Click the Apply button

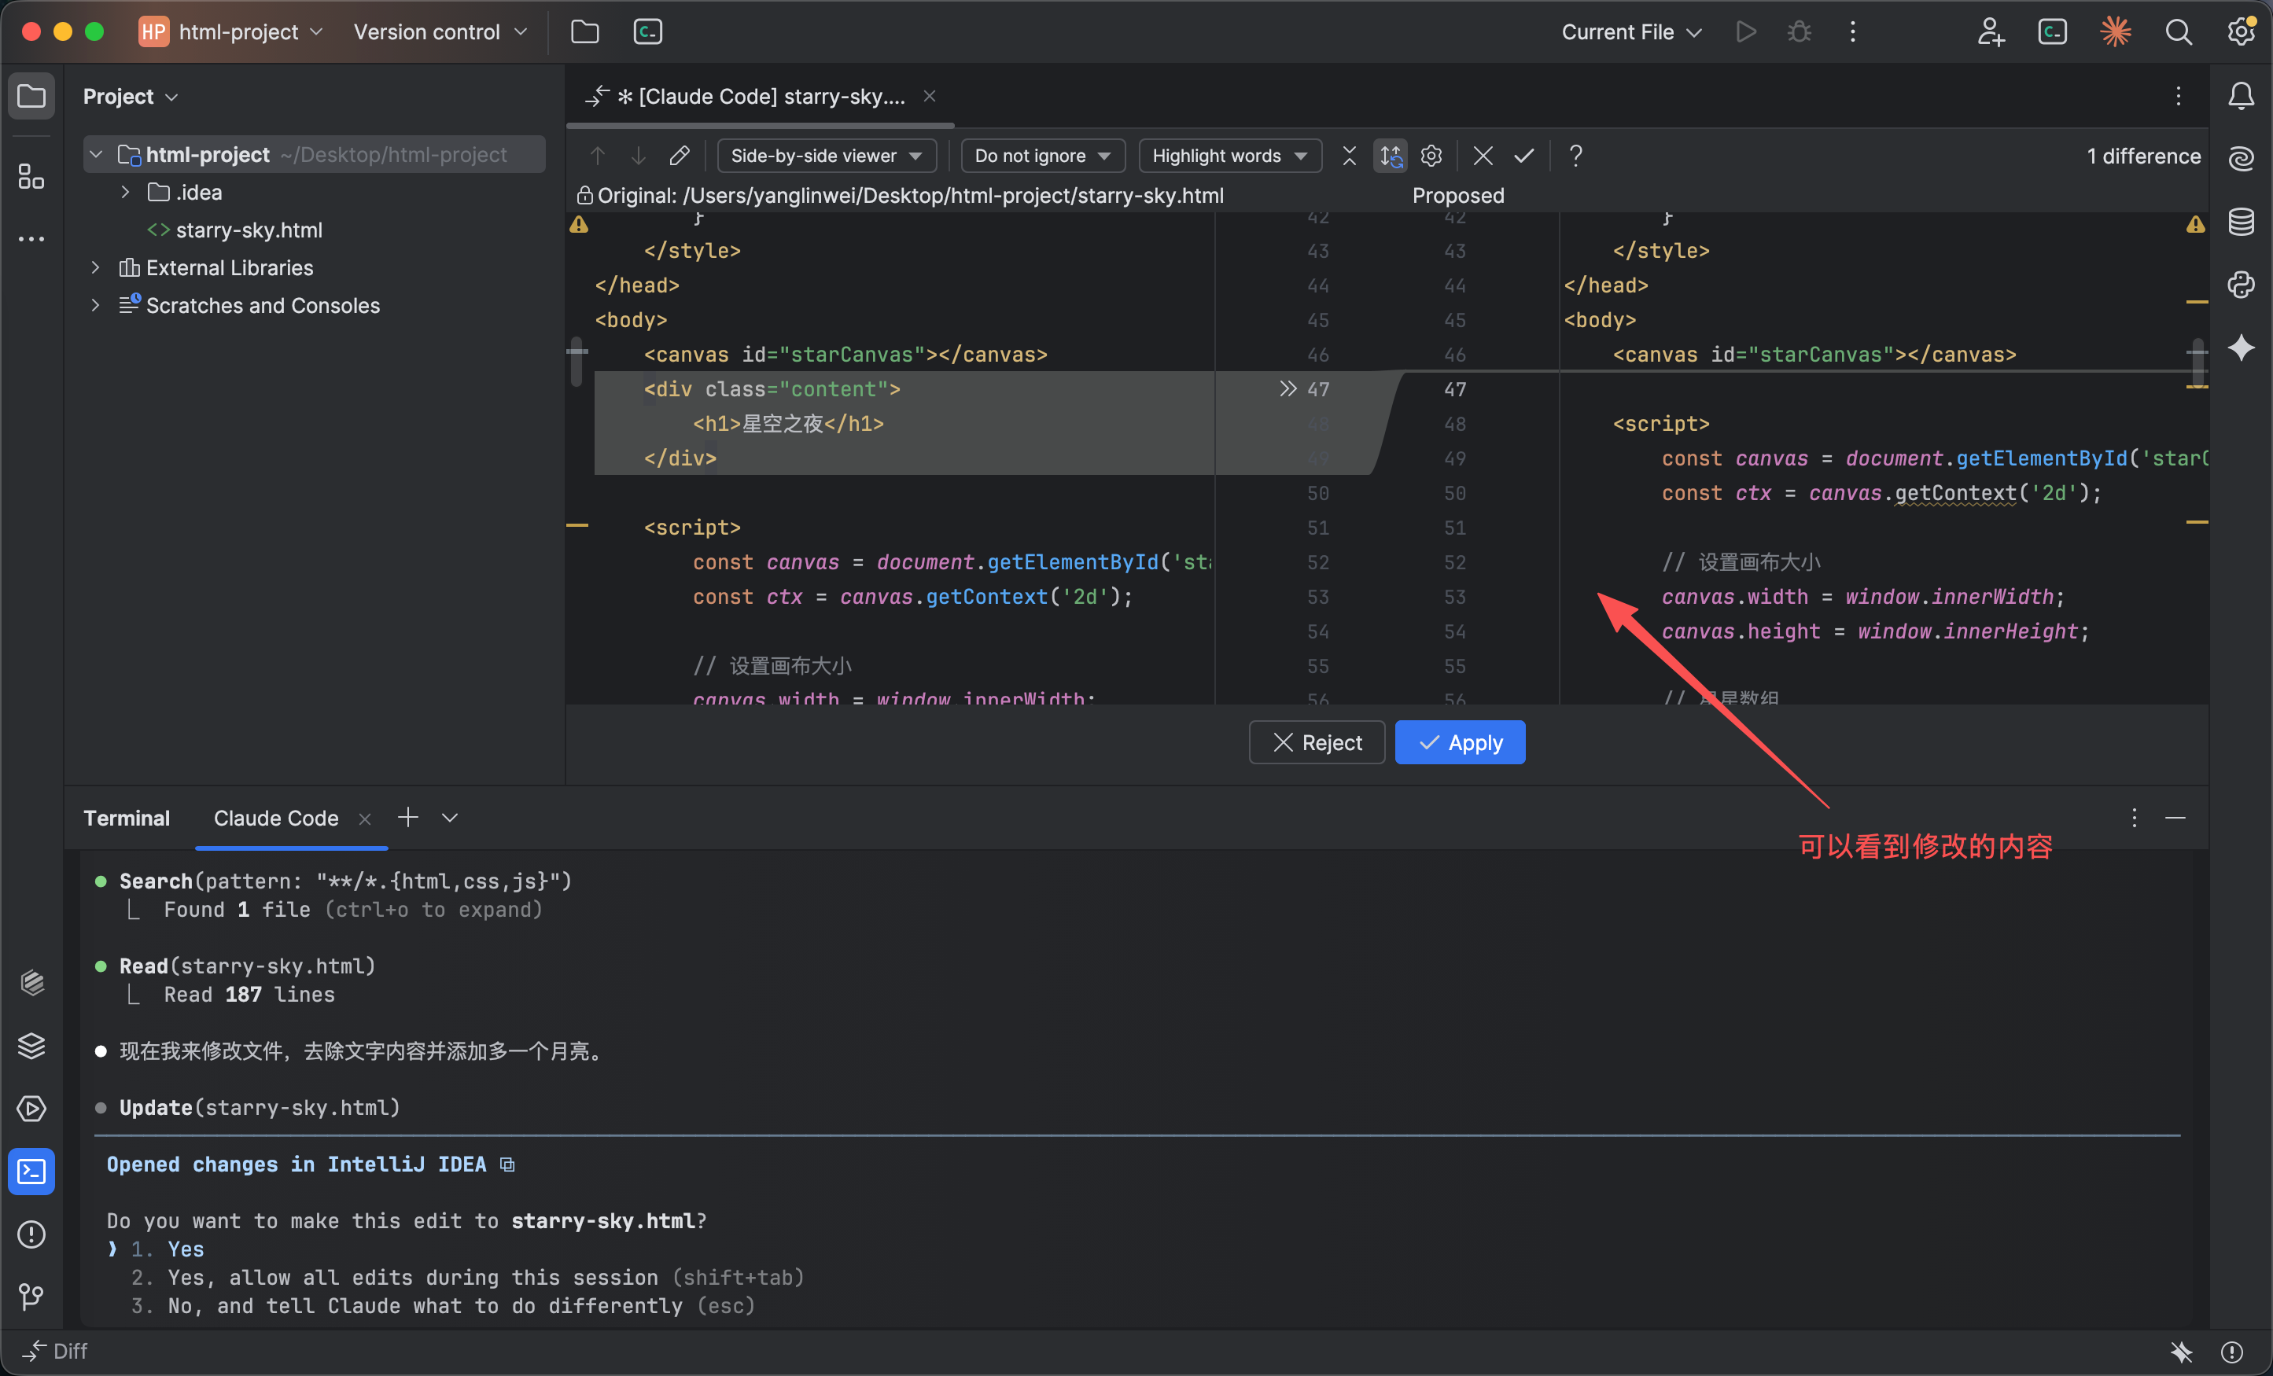click(1460, 742)
